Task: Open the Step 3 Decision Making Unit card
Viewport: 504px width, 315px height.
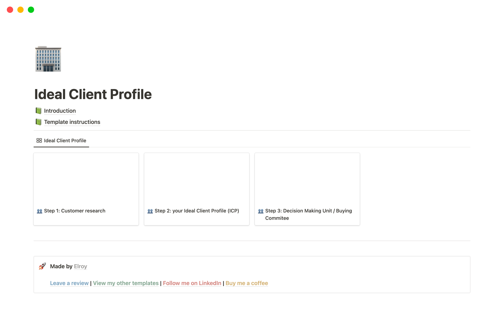Action: click(307, 189)
